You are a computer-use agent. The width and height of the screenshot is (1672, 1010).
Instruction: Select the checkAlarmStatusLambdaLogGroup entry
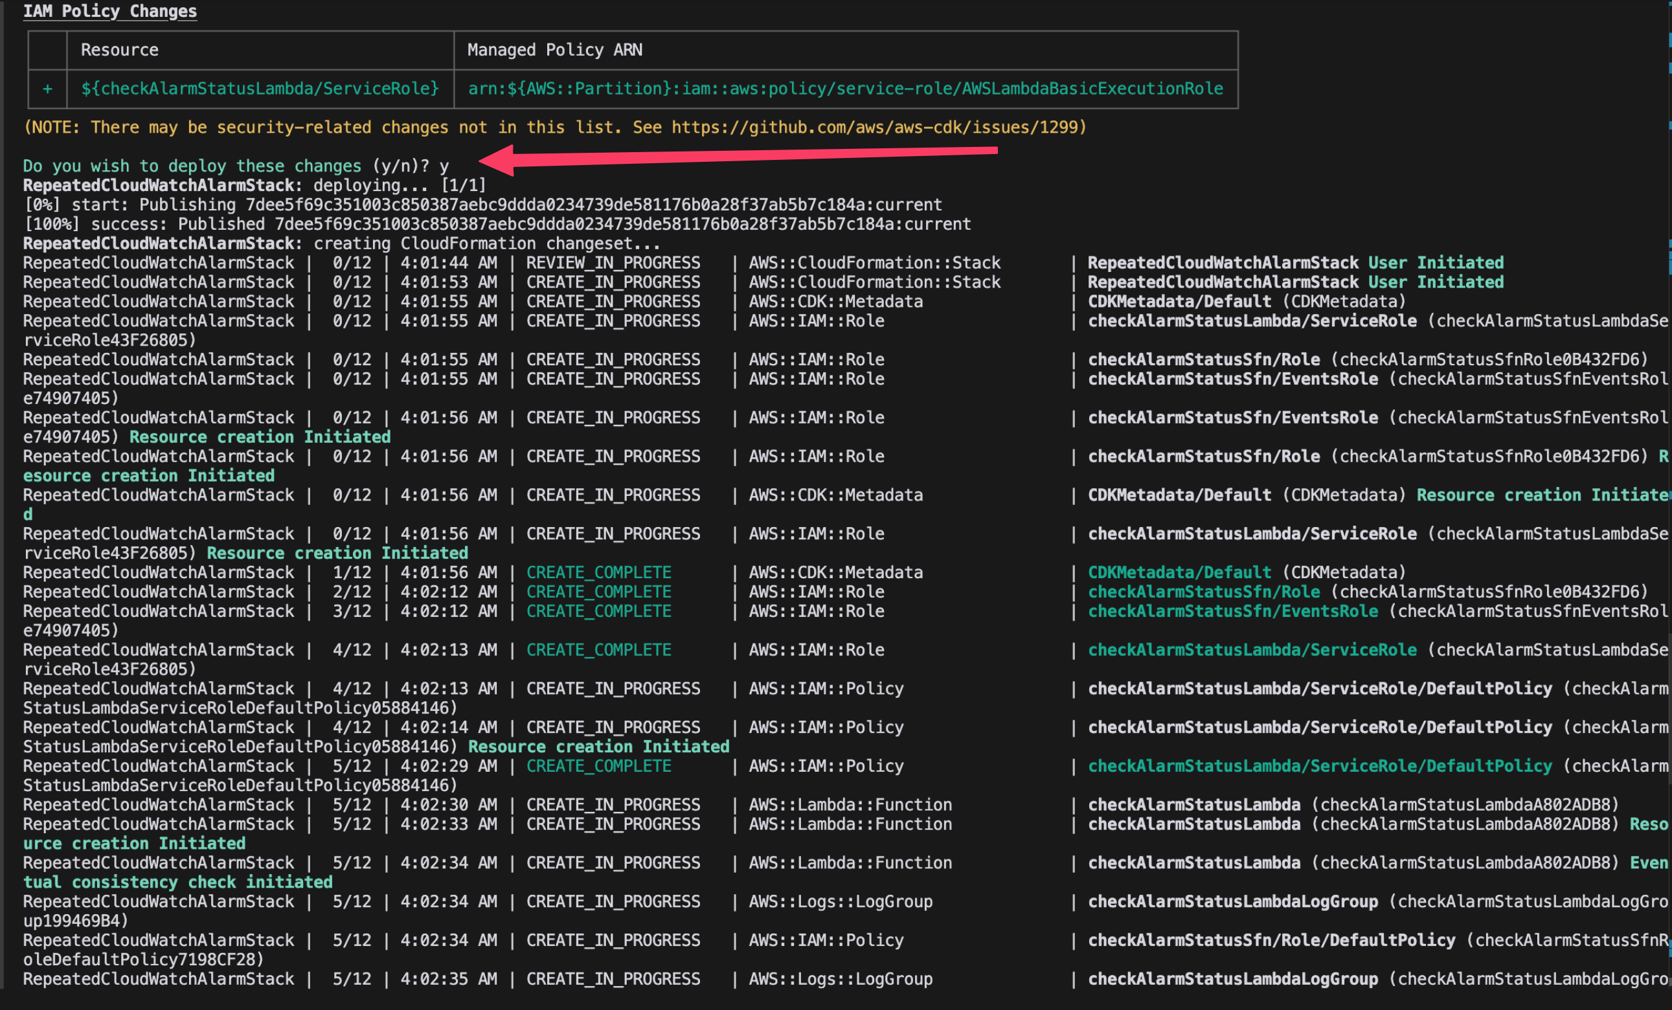point(1232,901)
